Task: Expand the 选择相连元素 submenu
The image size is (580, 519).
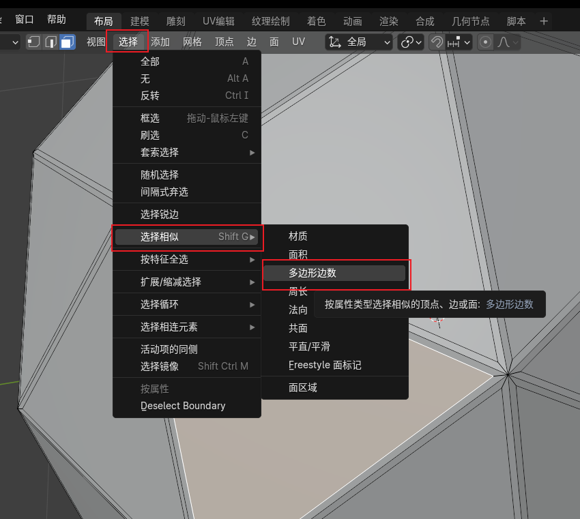Action: (187, 327)
